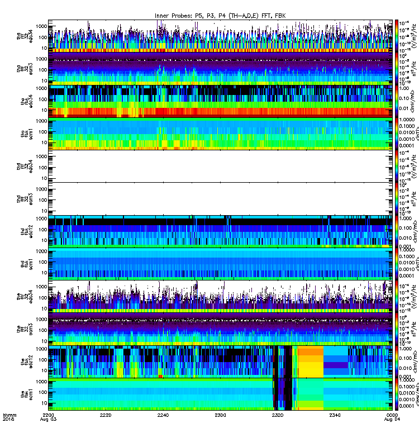The width and height of the screenshot is (419, 447).
Task: Click the empty thd fff scm3 panel
Action: click(220, 199)
